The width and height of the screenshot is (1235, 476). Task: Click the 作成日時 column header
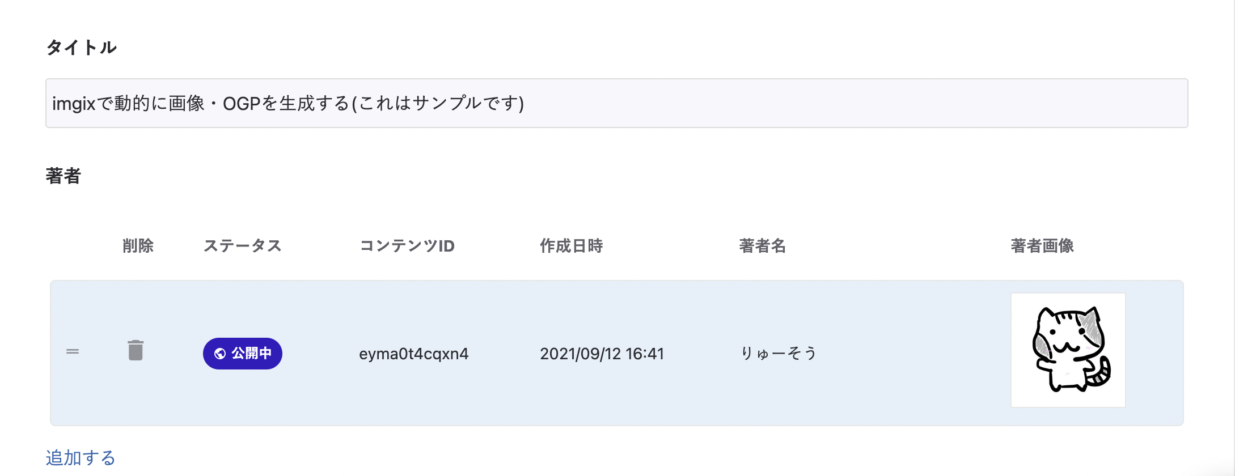pyautogui.click(x=571, y=246)
